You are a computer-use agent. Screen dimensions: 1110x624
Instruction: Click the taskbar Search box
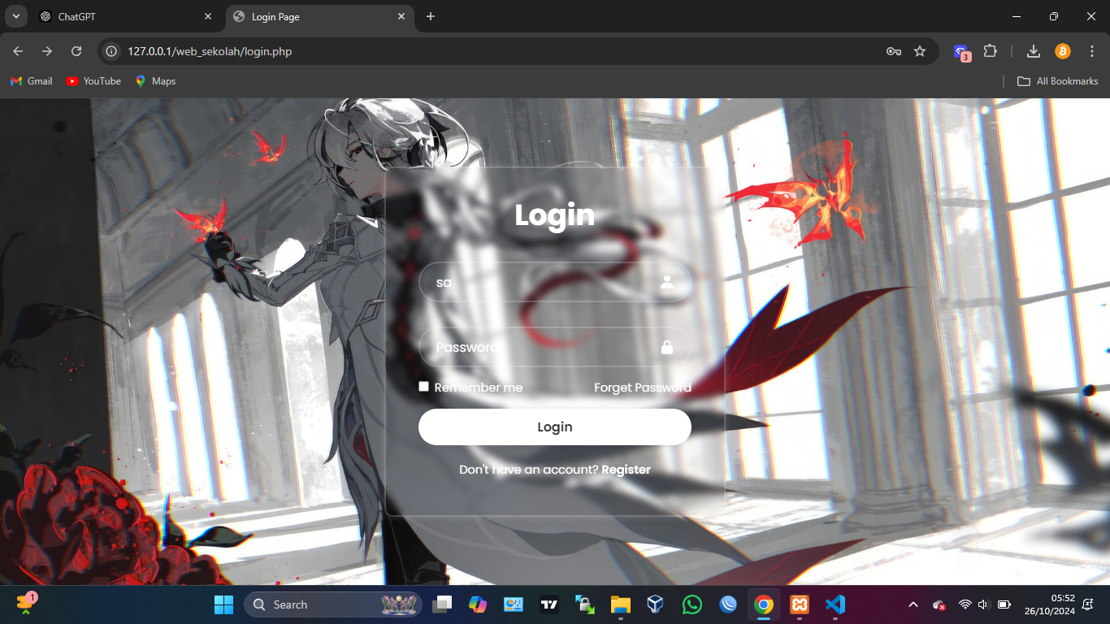pyautogui.click(x=333, y=604)
